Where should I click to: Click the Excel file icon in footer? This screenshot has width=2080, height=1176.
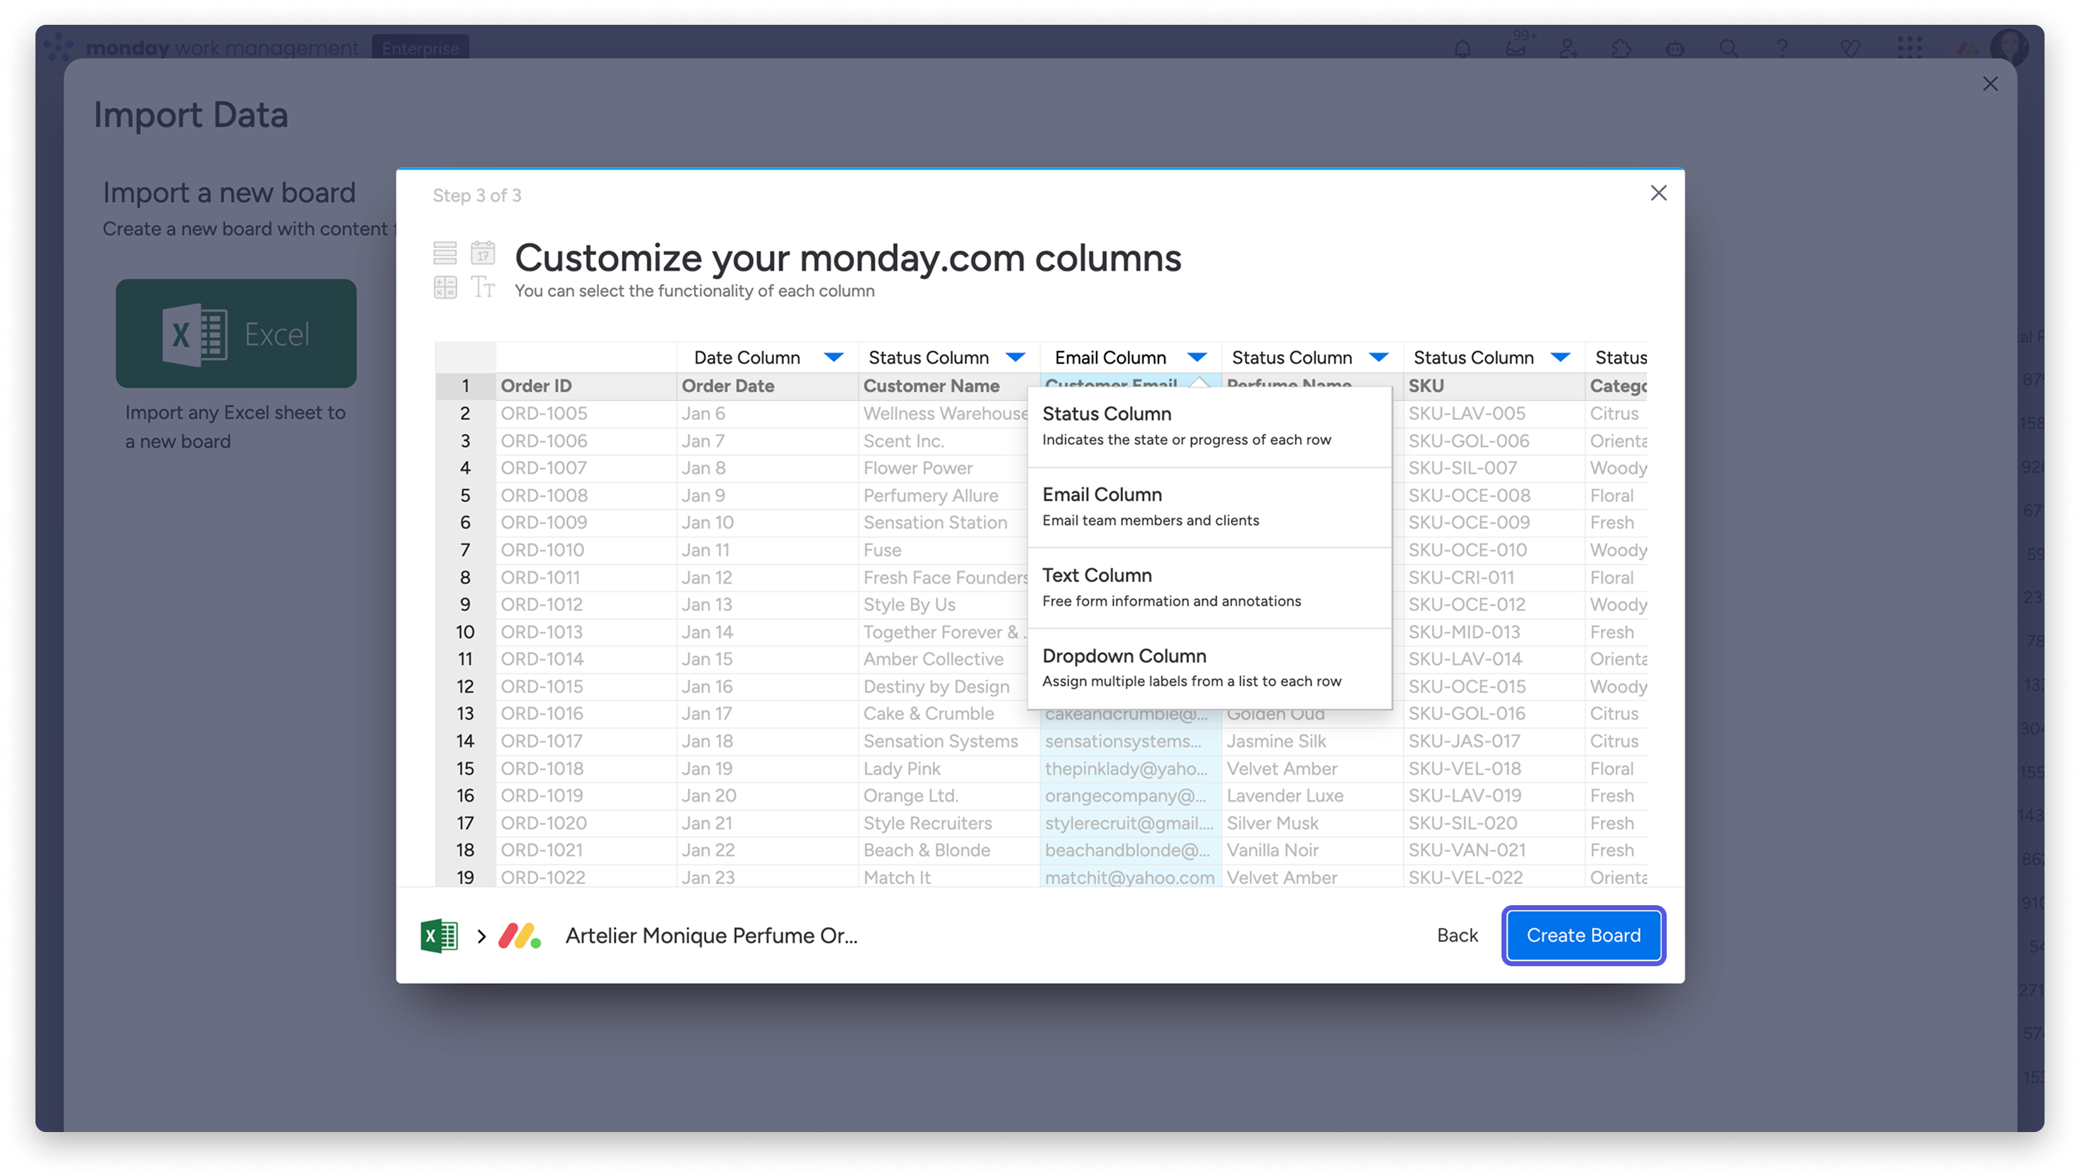(x=440, y=935)
